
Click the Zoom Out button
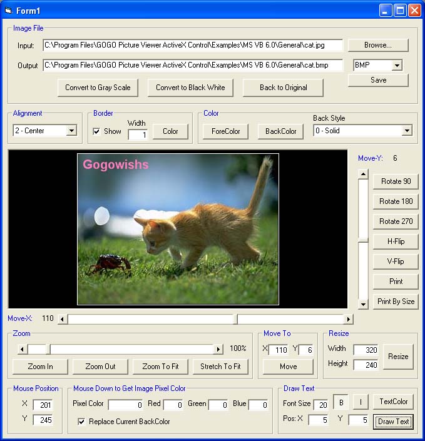[100, 367]
